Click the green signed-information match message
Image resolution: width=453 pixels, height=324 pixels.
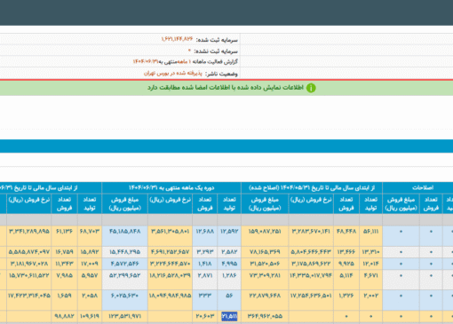tap(226, 88)
